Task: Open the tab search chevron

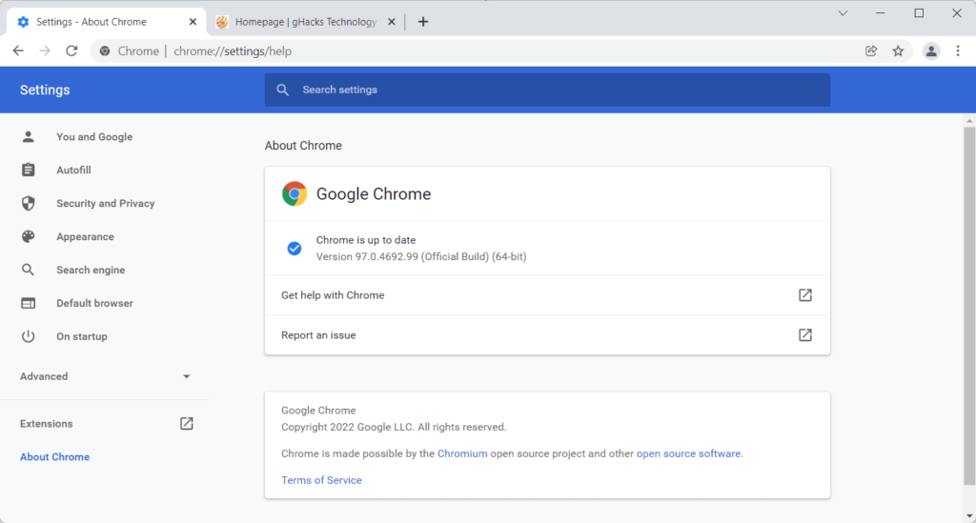Action: [843, 13]
